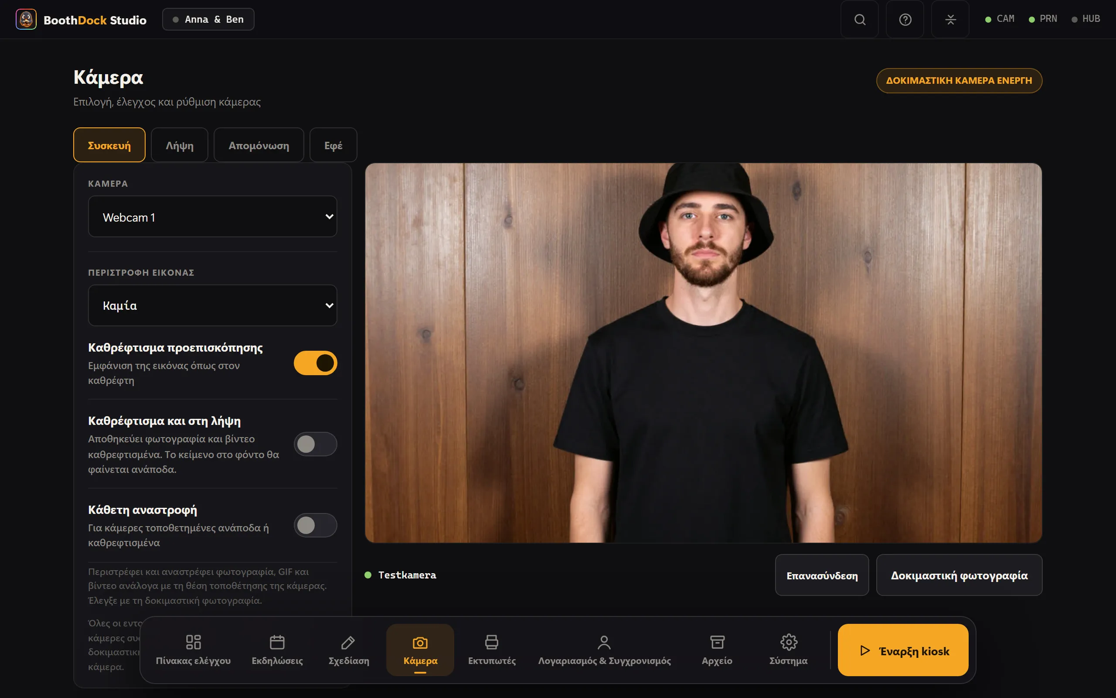Open Λογαριασμός & Συγχρονισμός person icon

604,650
